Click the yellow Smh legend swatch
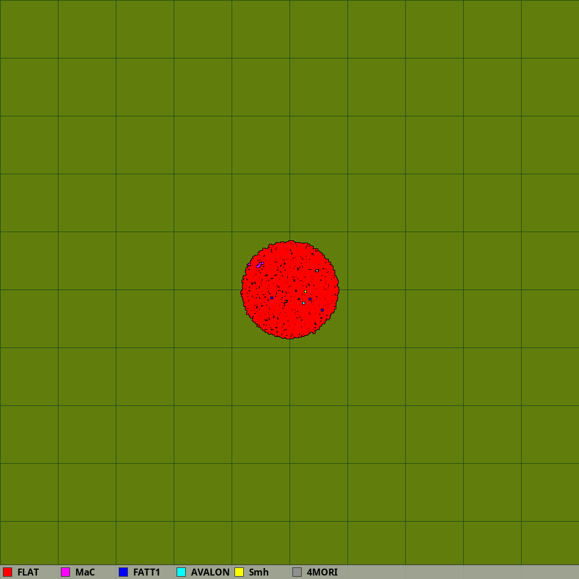 coord(239,572)
